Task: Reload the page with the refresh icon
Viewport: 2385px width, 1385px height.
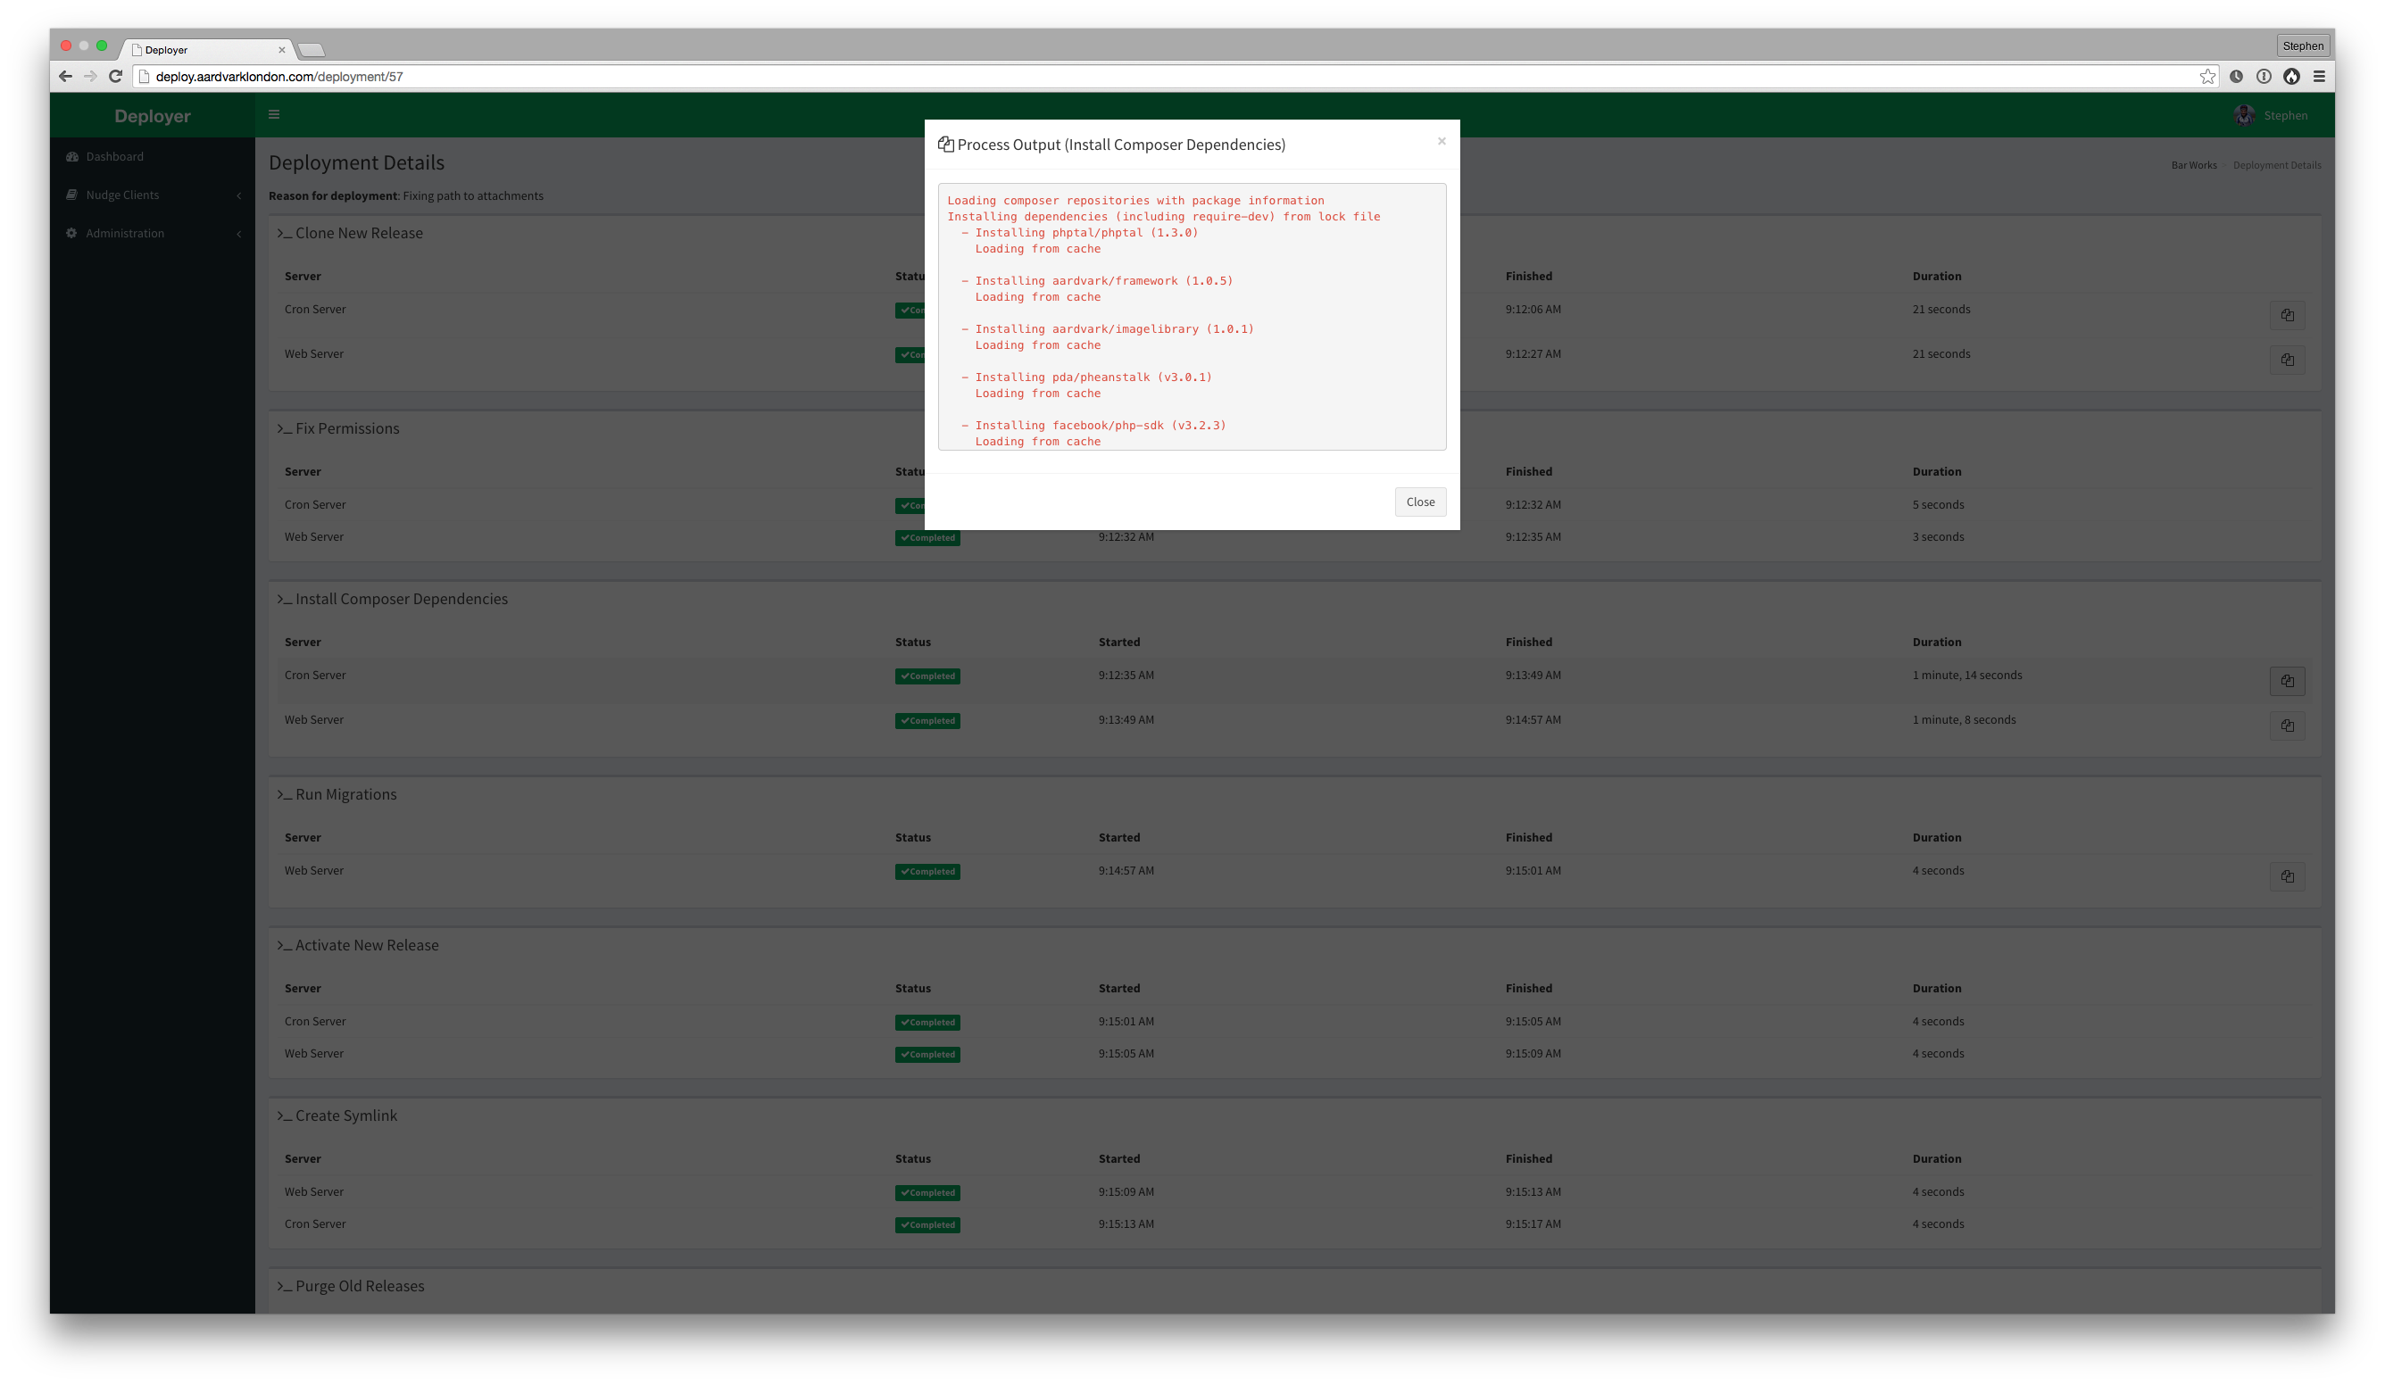Action: coord(115,77)
